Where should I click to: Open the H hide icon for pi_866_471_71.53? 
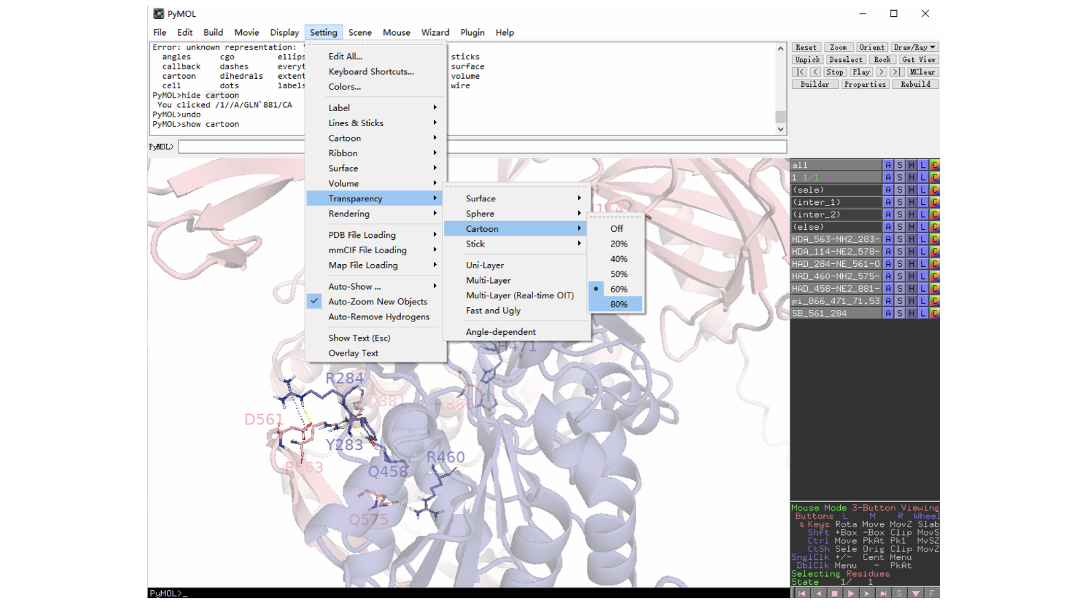coord(912,301)
